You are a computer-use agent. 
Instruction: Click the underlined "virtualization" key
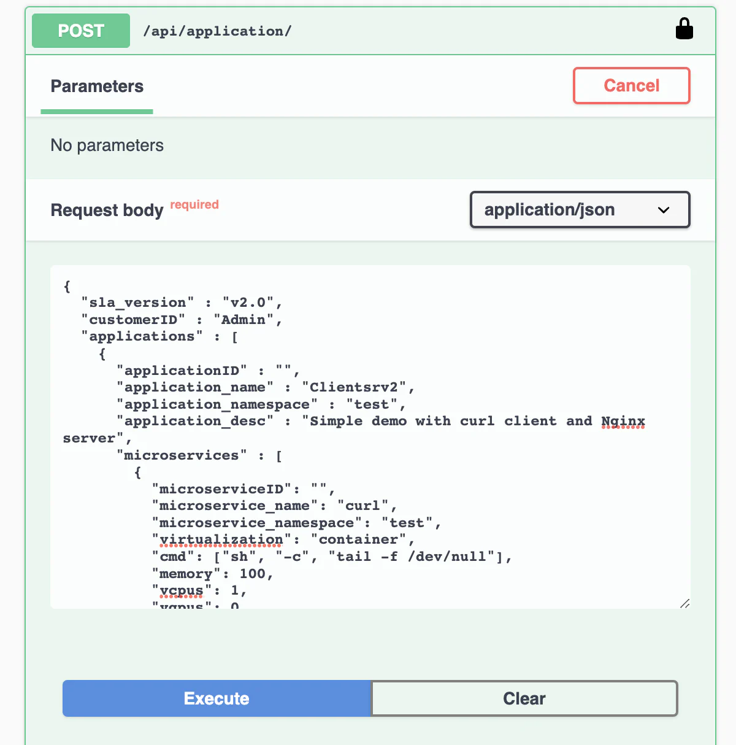tap(221, 539)
